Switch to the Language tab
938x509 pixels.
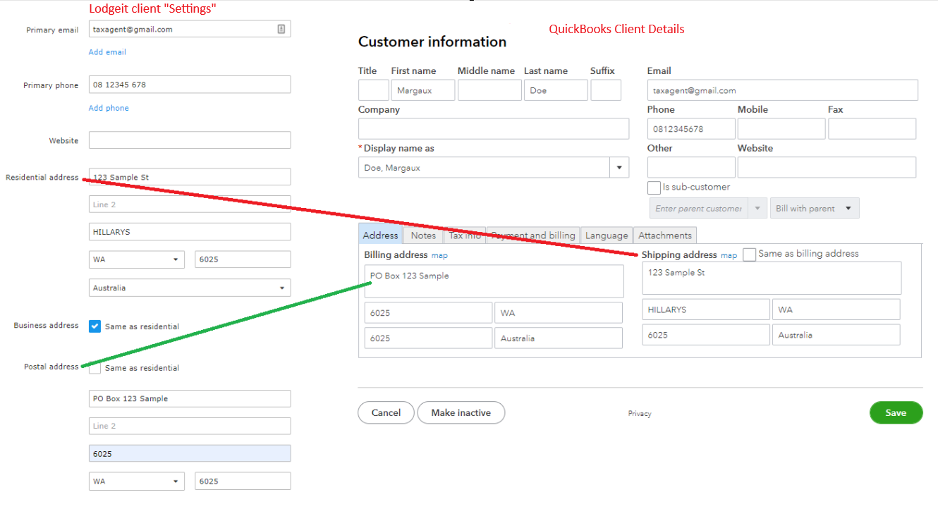[x=607, y=235]
